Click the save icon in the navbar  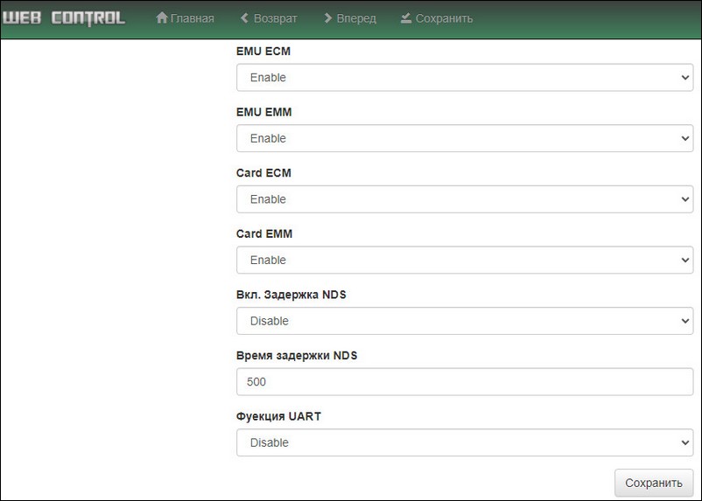pyautogui.click(x=406, y=17)
